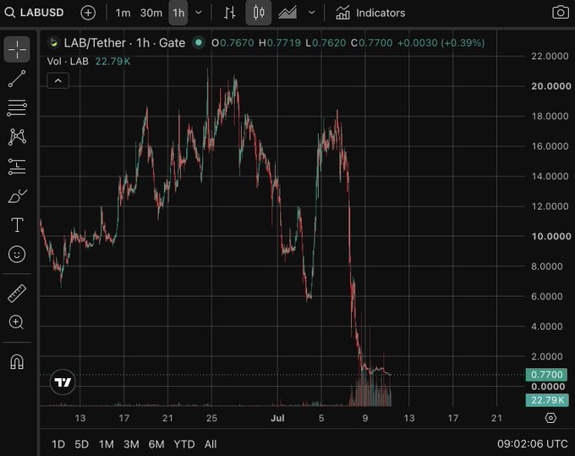Open the time interval dropdown arrow
This screenshot has height=456, width=575.
tap(199, 13)
